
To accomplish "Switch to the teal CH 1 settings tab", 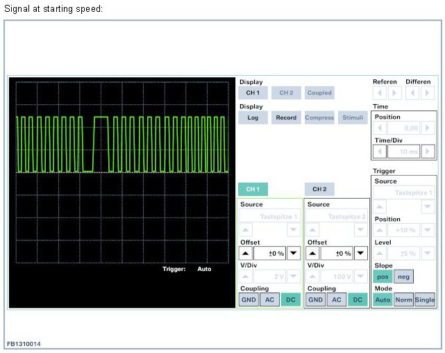I will pyautogui.click(x=253, y=189).
